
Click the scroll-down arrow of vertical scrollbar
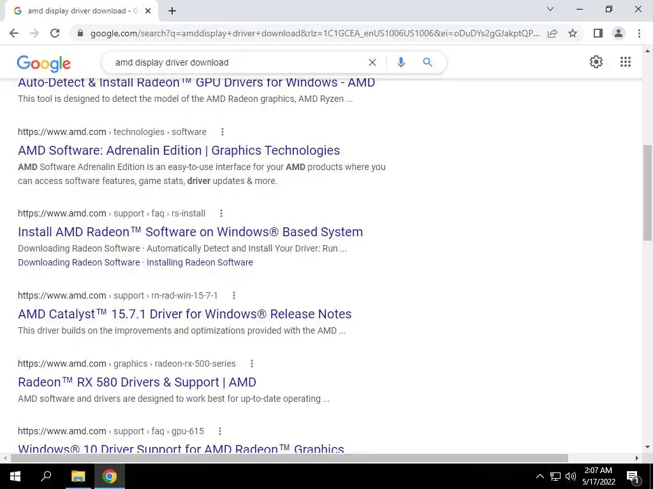[647, 448]
